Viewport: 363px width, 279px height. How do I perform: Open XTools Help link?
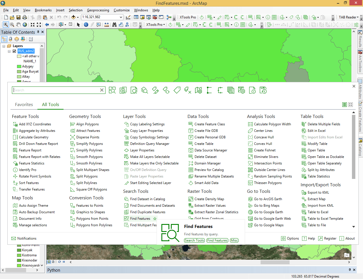309,238
